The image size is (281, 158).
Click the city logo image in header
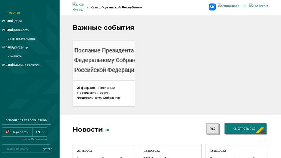[x=78, y=7]
